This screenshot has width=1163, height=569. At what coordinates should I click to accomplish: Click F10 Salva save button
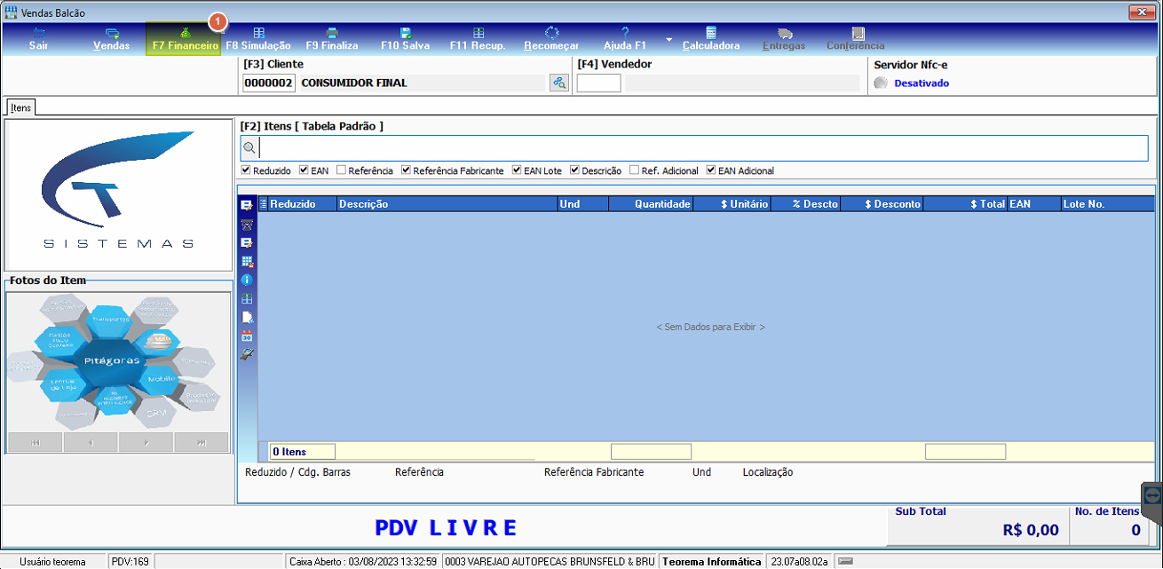405,39
